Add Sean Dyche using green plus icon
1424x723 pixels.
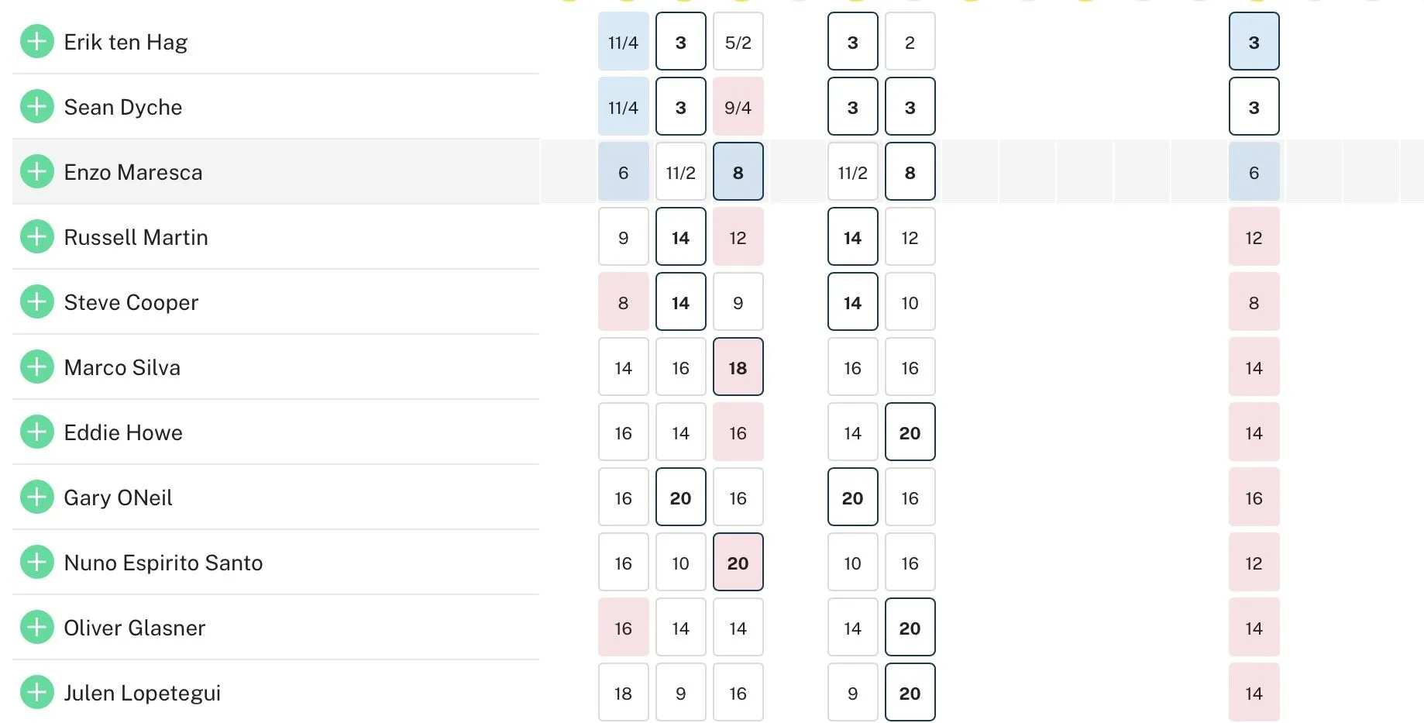pos(36,107)
